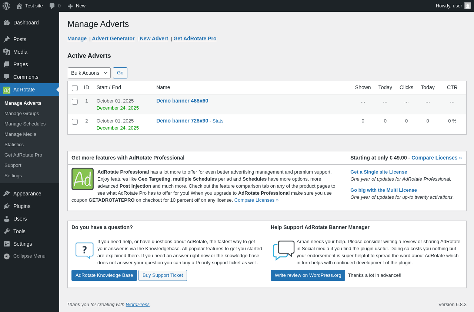
Task: Open the Bulk Actions dropdown
Action: click(89, 73)
